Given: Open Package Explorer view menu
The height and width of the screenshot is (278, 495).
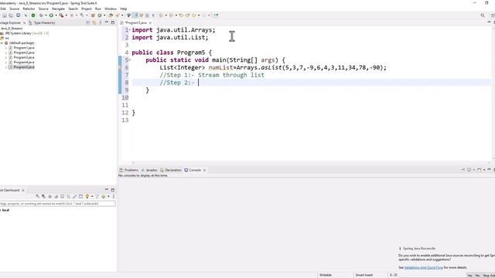Looking at the screenshot, I should coord(101,22).
